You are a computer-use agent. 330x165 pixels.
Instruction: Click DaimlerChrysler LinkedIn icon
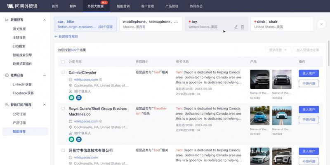79,98
